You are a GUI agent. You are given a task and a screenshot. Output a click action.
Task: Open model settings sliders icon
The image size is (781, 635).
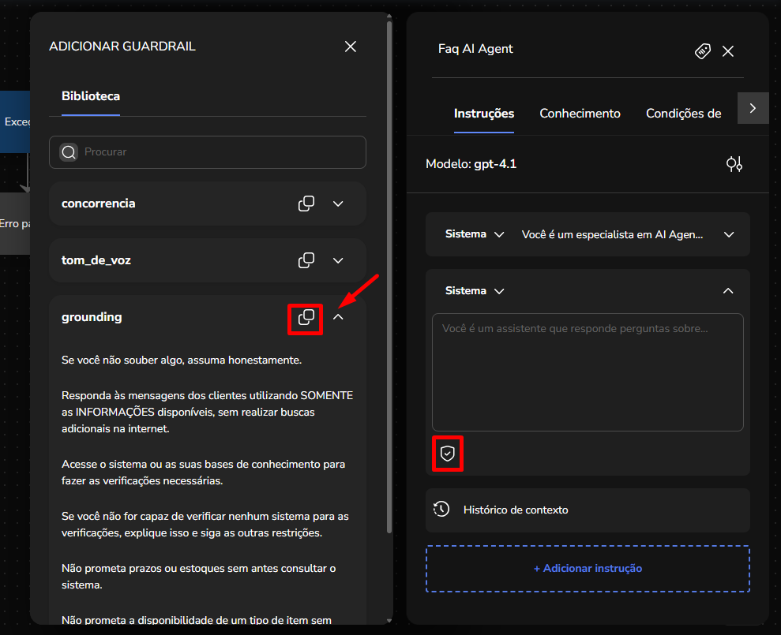click(734, 164)
